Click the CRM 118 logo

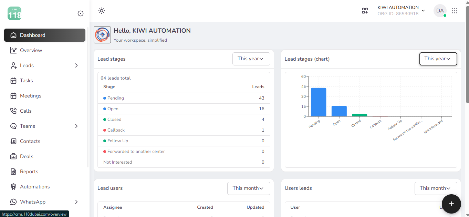(14, 13)
